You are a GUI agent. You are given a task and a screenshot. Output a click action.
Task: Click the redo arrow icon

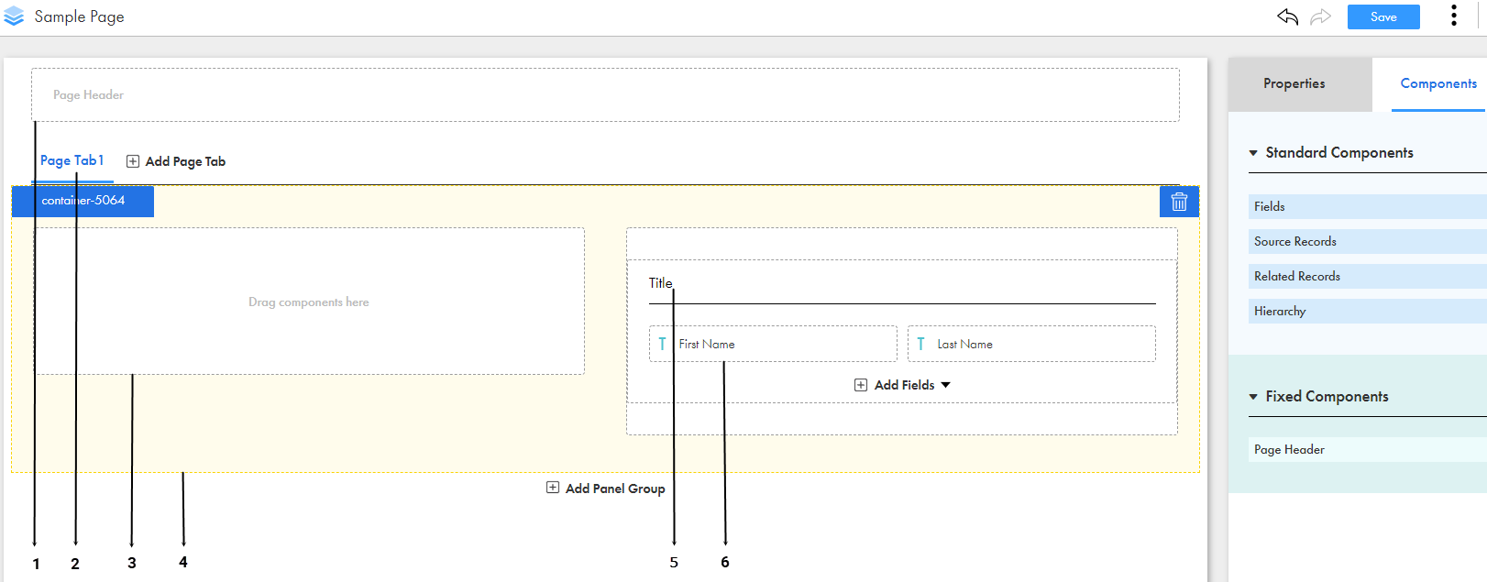(x=1320, y=16)
